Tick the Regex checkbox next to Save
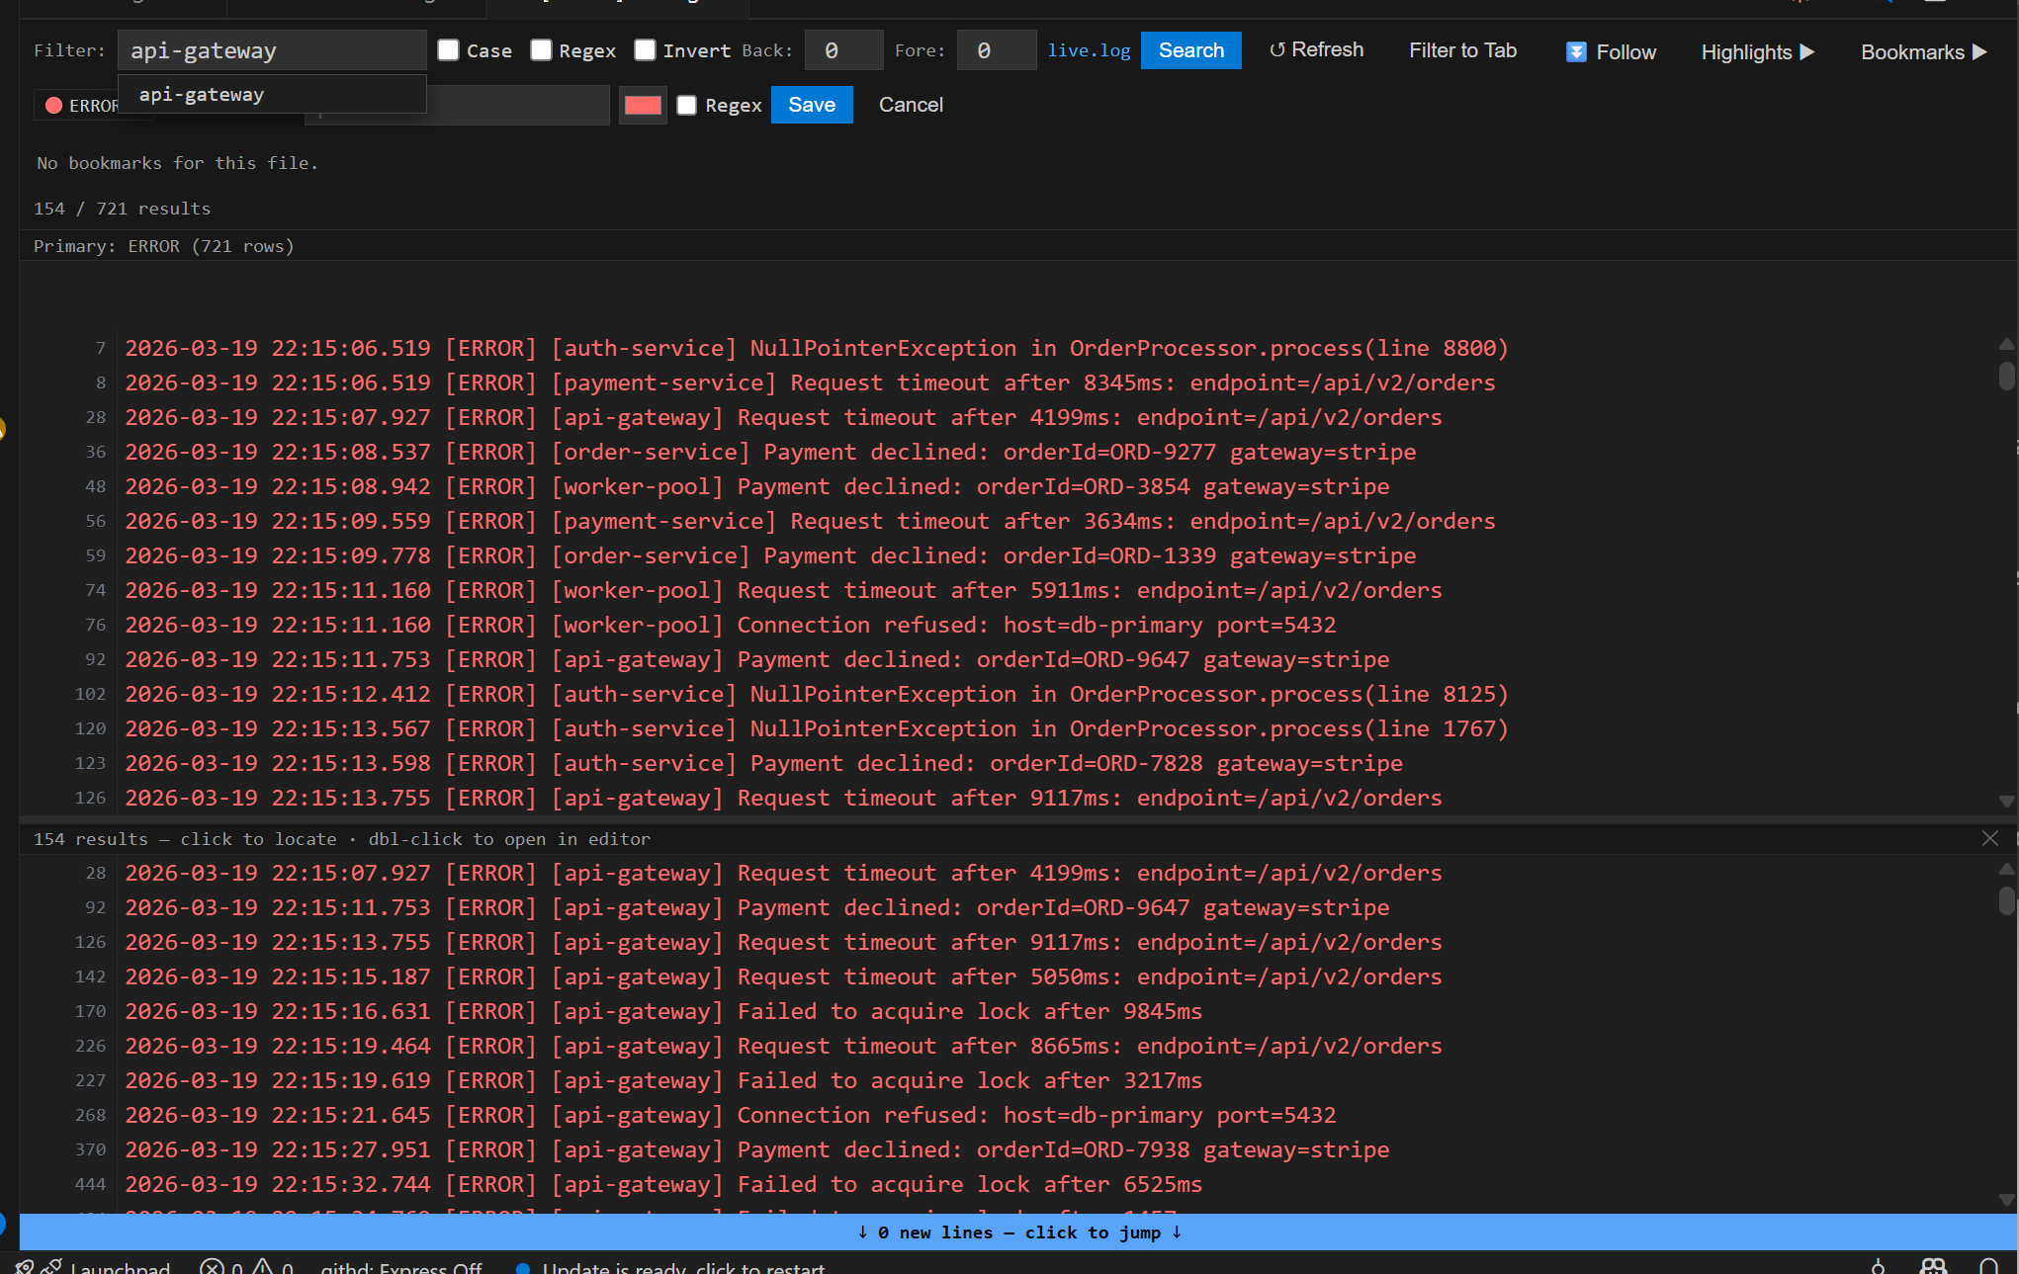The height and width of the screenshot is (1274, 2019). tap(687, 105)
